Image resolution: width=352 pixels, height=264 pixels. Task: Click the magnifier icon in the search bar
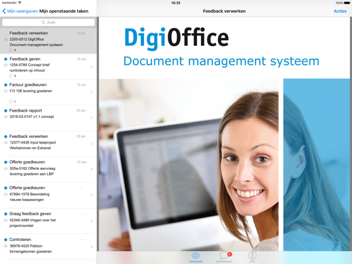click(43, 22)
